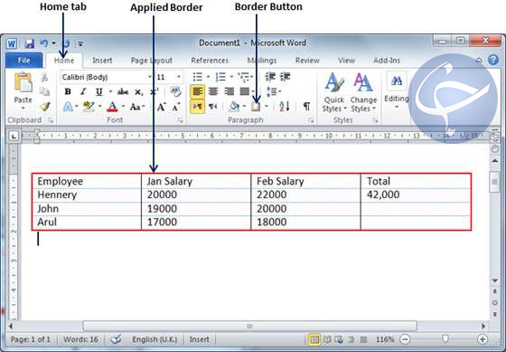Click the horizontal scrollbar thumb

(249, 327)
